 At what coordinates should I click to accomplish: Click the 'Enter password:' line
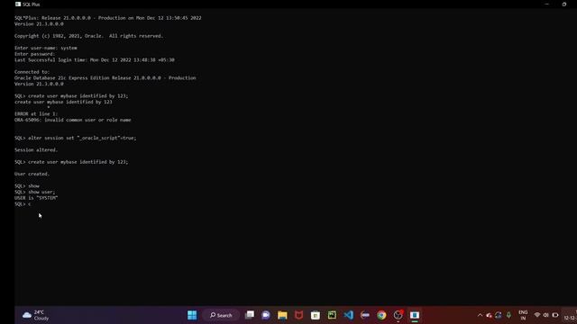click(x=34, y=54)
